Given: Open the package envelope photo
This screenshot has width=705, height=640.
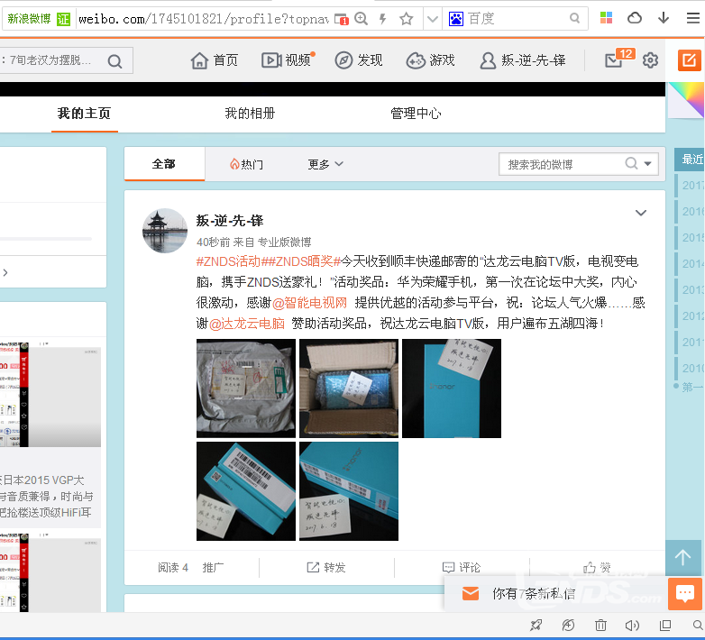Looking at the screenshot, I should 246,389.
